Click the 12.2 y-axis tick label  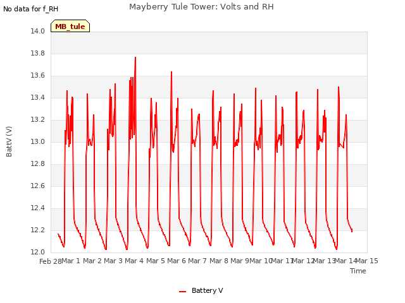[37, 230]
